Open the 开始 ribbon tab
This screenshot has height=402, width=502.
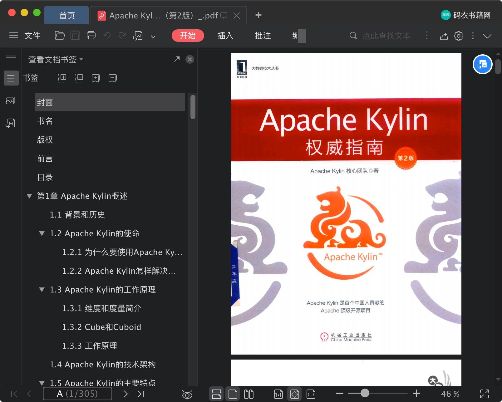tap(188, 36)
